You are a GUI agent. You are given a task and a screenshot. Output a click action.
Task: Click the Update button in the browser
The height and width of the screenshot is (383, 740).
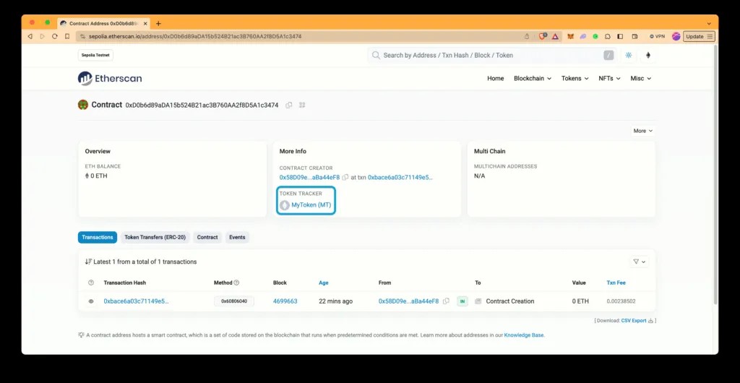699,36
